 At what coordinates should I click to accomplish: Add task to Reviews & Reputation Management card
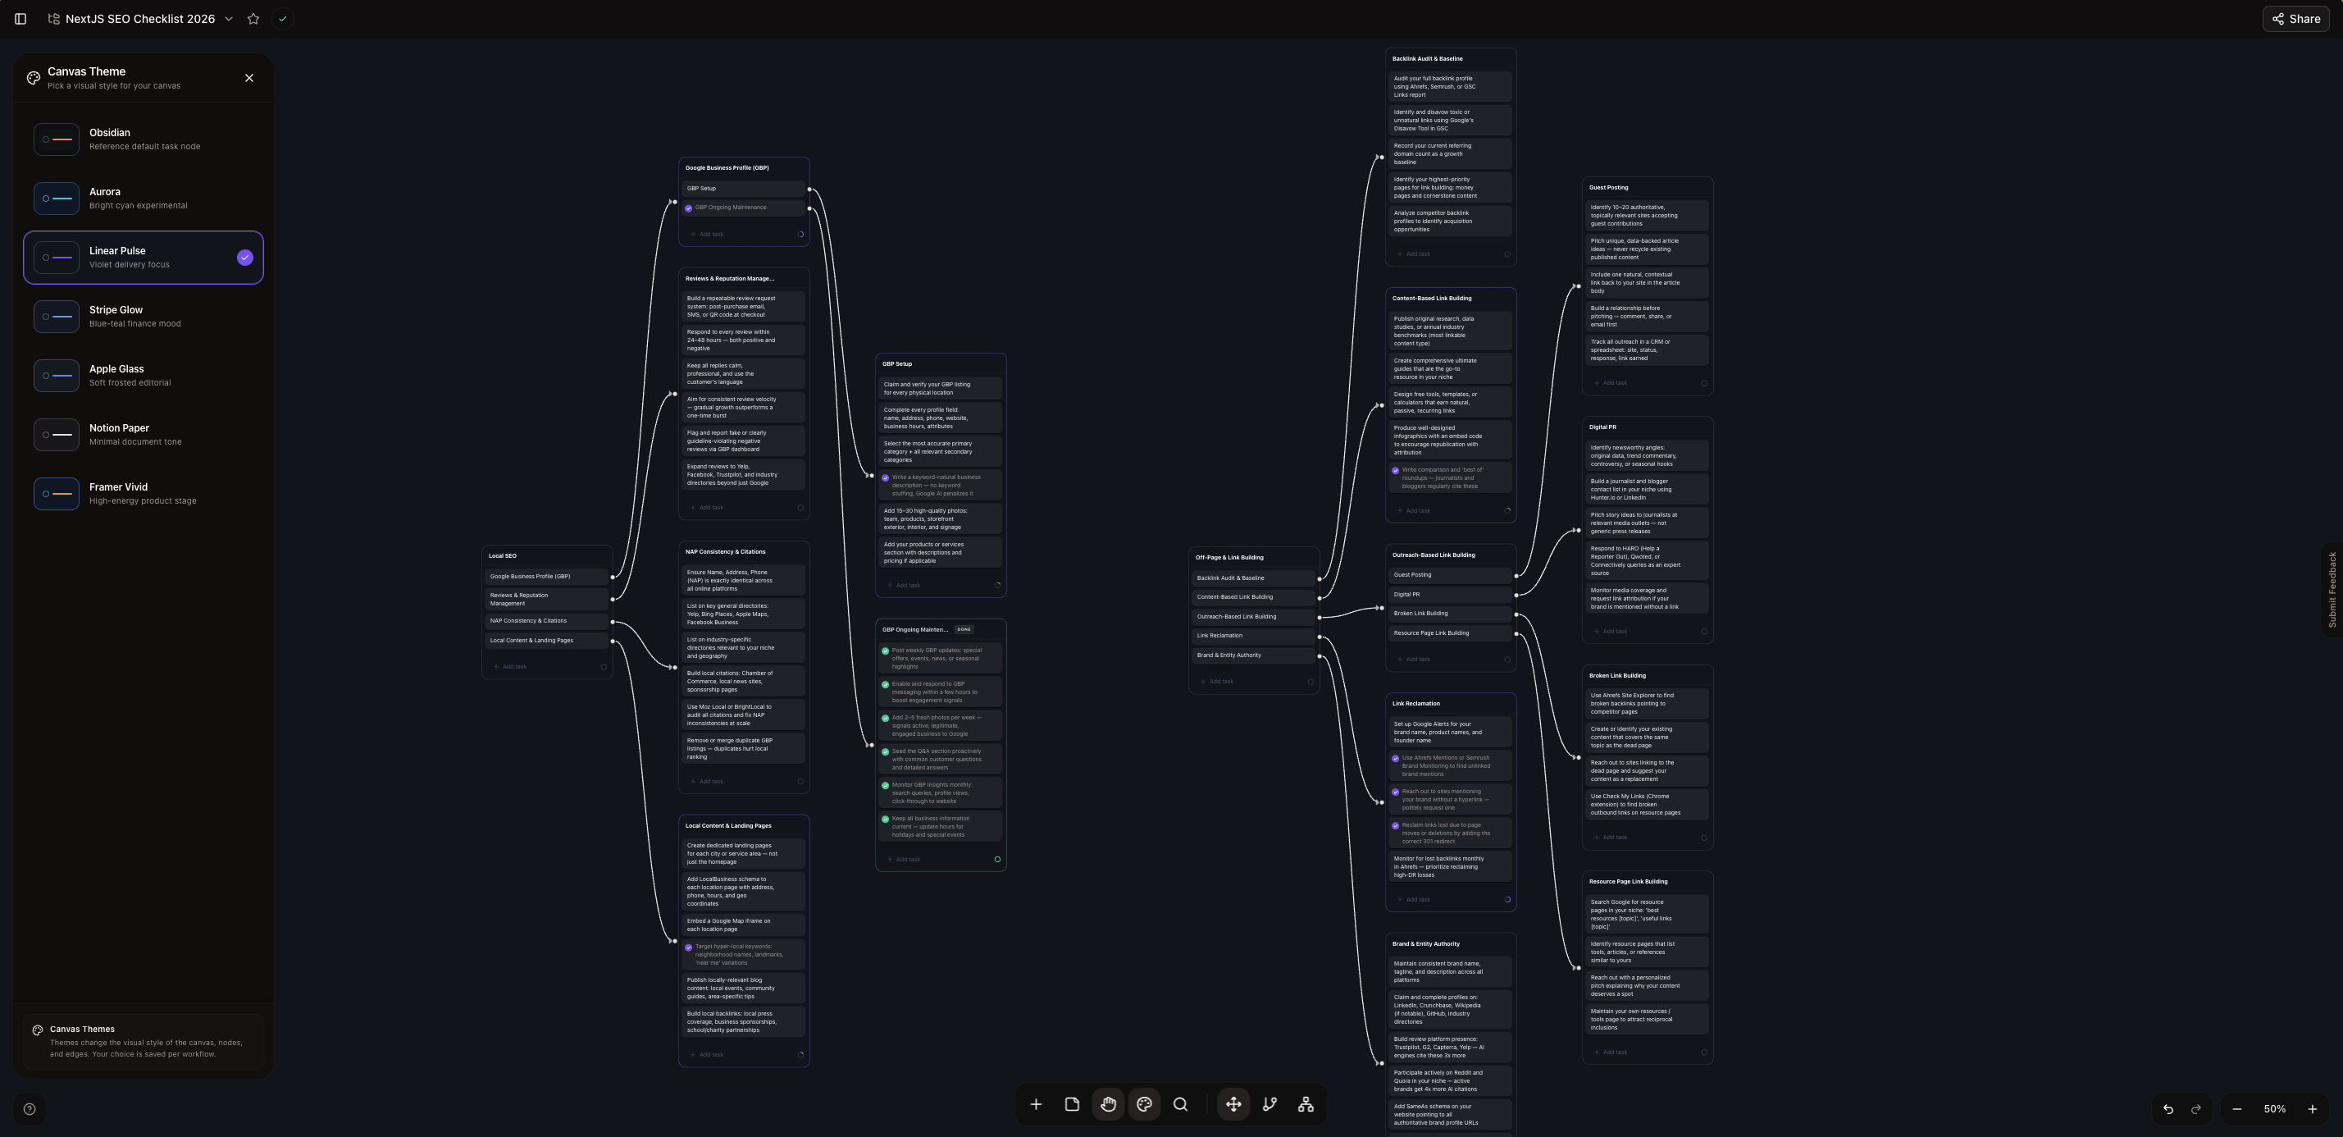pos(708,508)
